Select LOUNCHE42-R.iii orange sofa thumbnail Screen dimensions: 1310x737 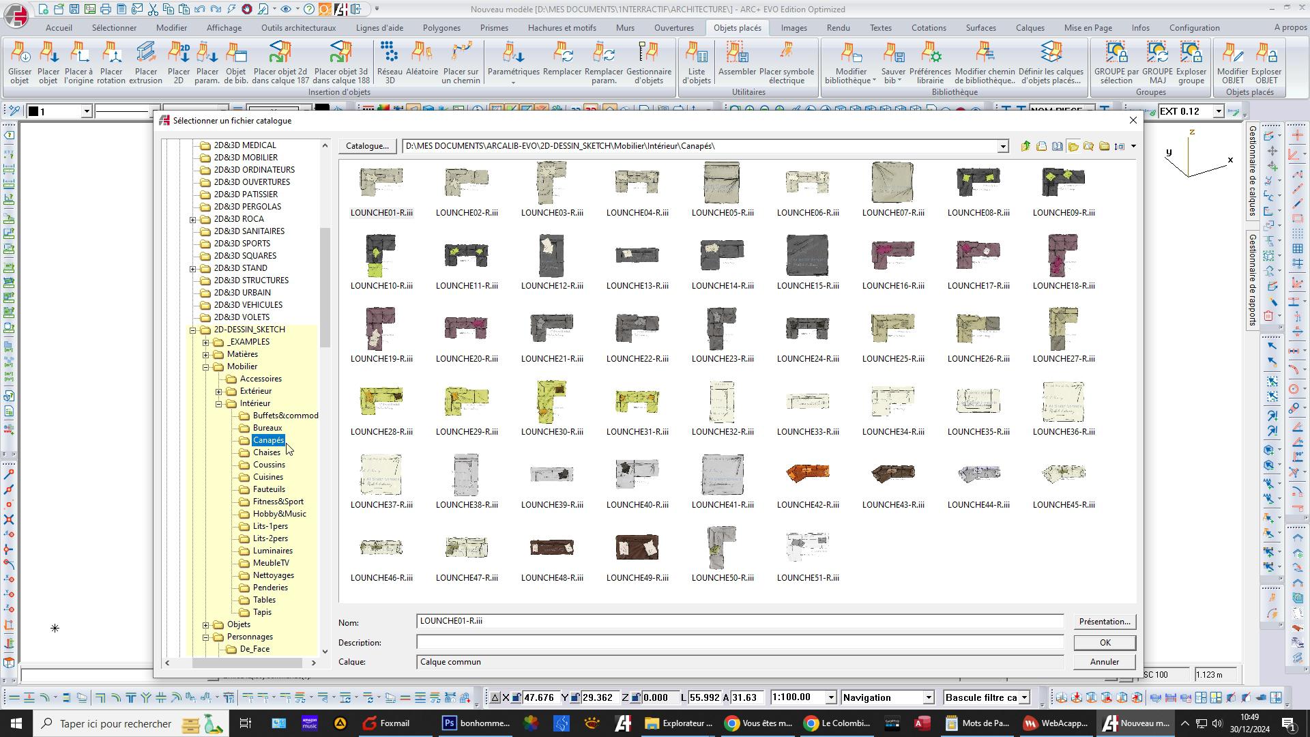coord(807,474)
